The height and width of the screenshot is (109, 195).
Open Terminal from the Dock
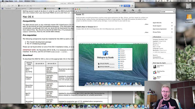(x=70, y=106)
